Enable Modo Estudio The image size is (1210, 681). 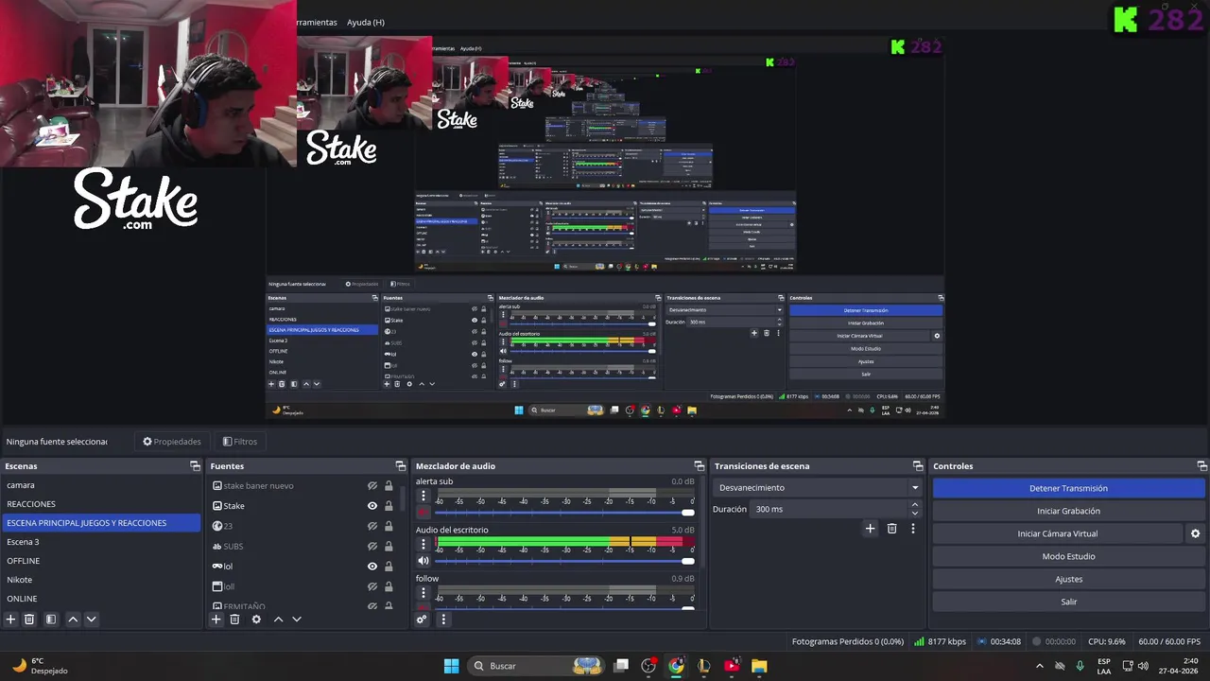[1068, 556]
